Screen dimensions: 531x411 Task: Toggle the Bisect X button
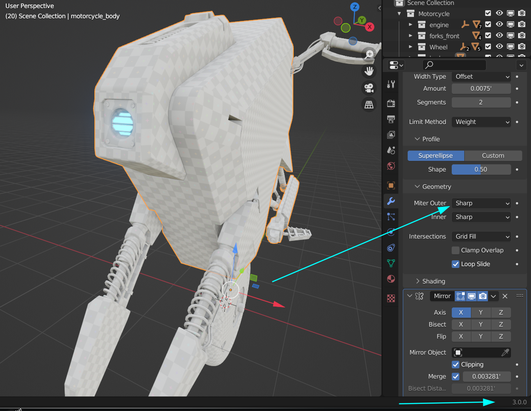[461, 324]
